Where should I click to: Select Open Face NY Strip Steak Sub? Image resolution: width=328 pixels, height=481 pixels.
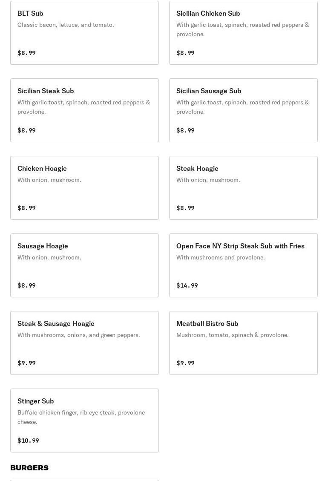pyautogui.click(x=243, y=266)
